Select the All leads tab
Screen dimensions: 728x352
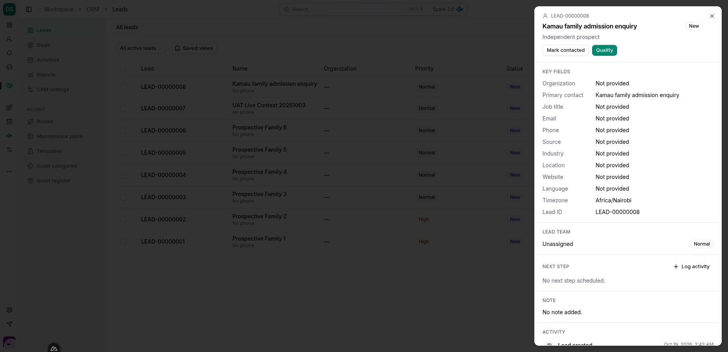coord(127,27)
